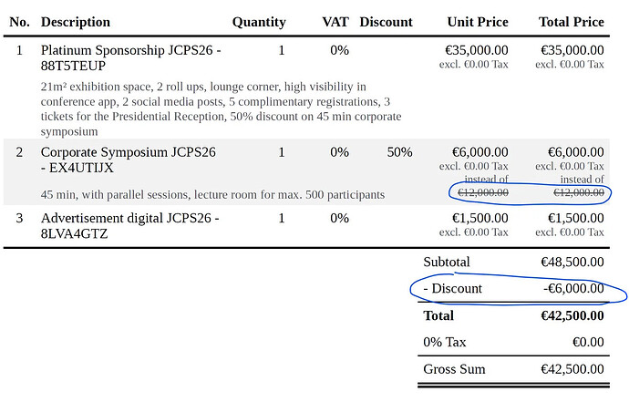Click the Description column header
Screen dimensions: 629x402
click(76, 22)
